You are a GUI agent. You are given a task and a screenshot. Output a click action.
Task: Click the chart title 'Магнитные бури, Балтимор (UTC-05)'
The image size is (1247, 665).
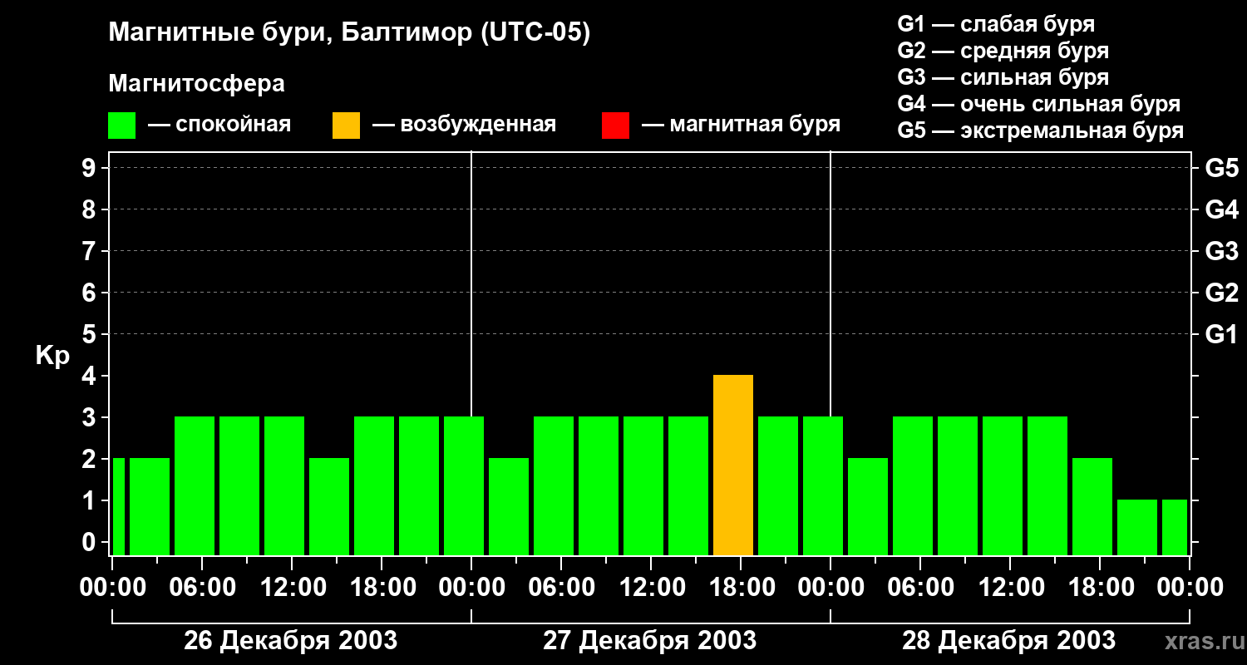click(349, 33)
